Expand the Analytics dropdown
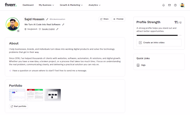 click(94, 5)
